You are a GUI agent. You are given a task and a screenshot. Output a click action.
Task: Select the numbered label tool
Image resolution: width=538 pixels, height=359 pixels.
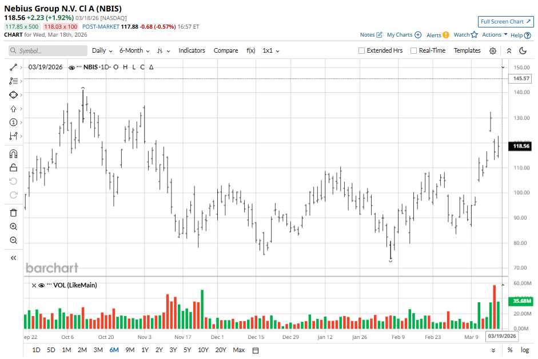pyautogui.click(x=13, y=123)
